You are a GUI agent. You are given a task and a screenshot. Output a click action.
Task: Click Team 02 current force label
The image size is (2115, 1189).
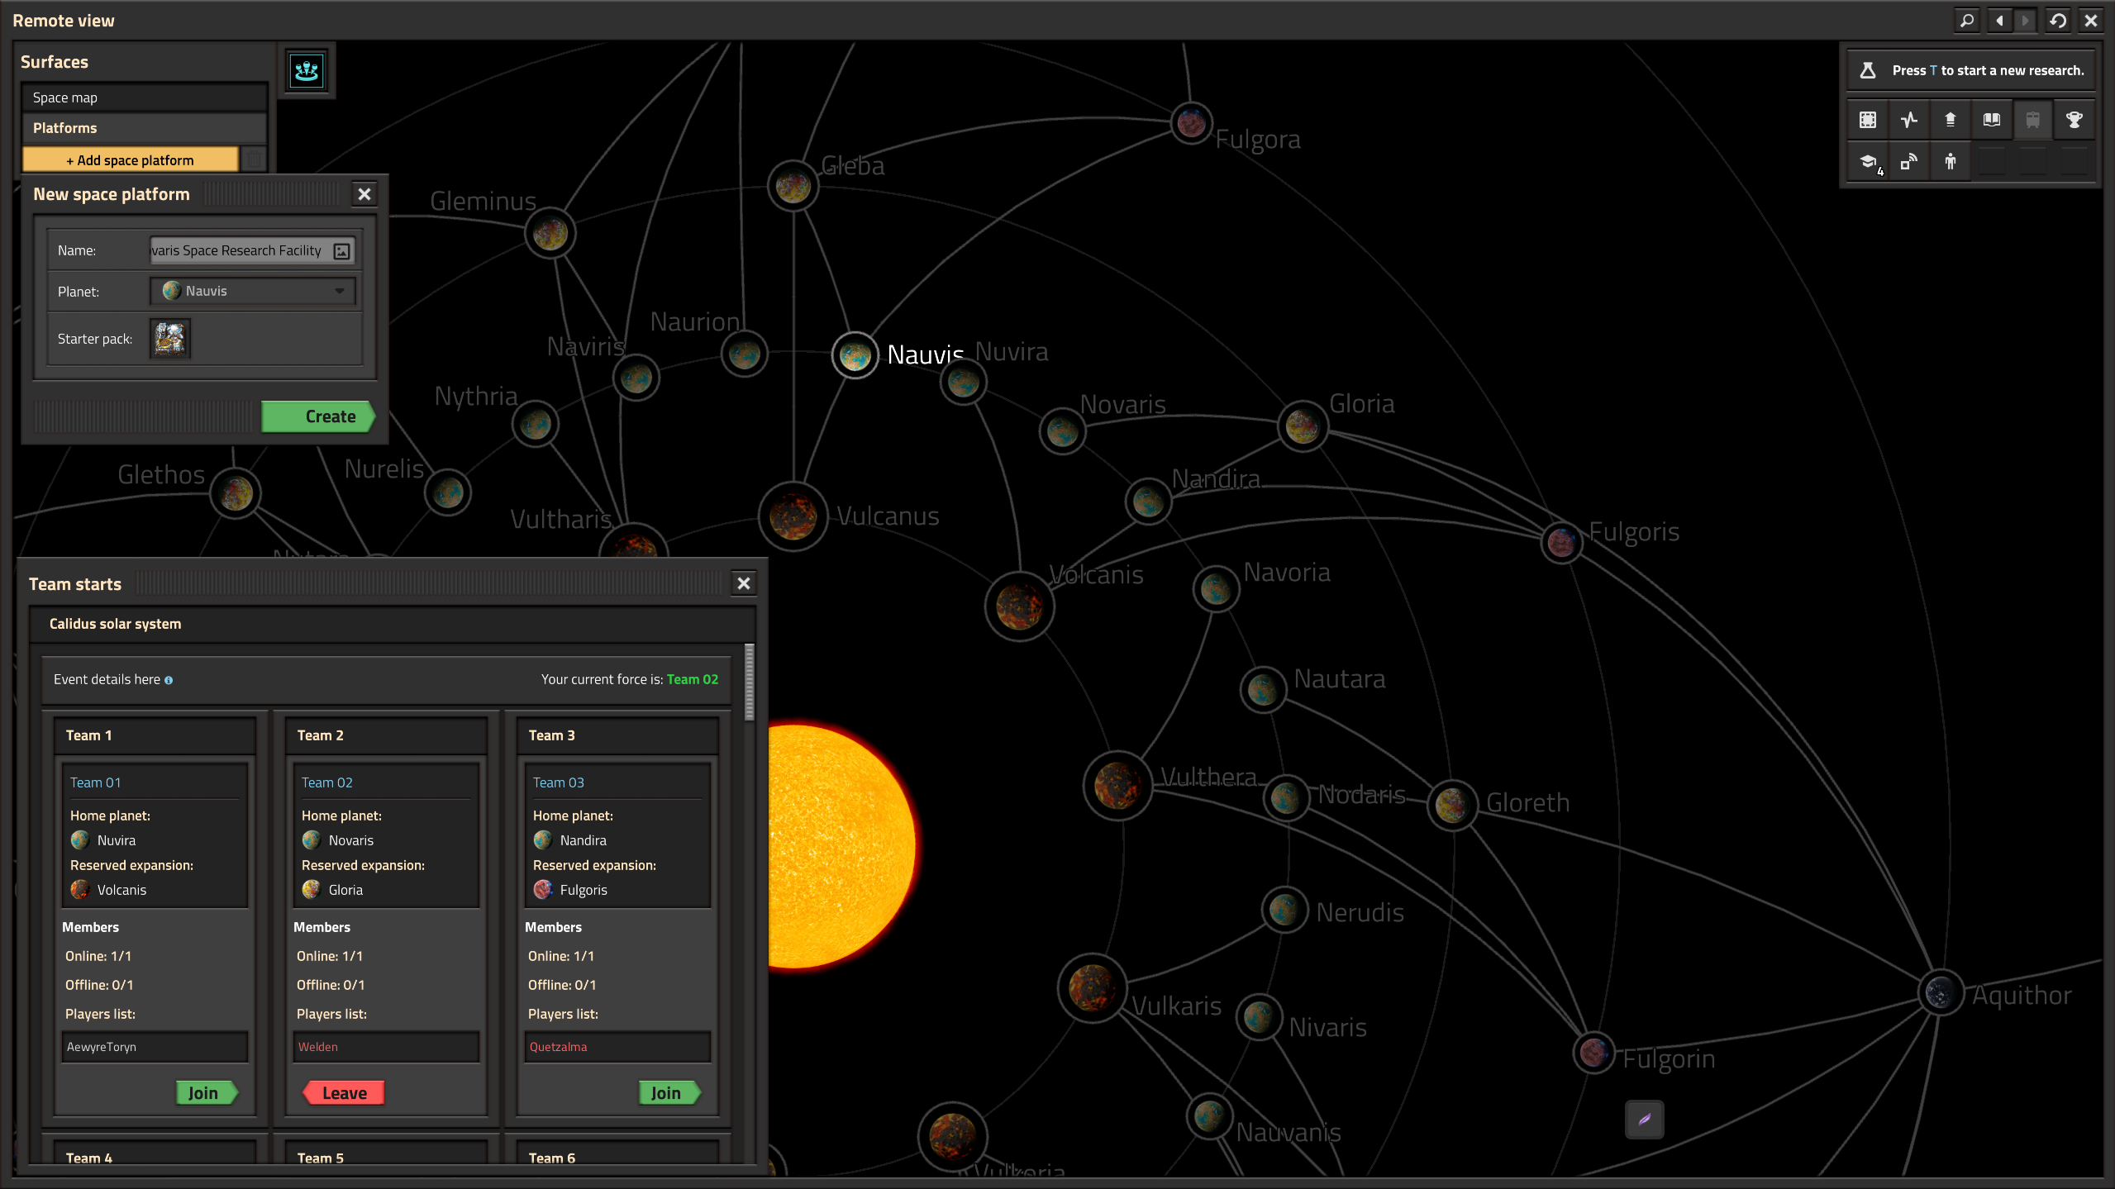click(693, 679)
